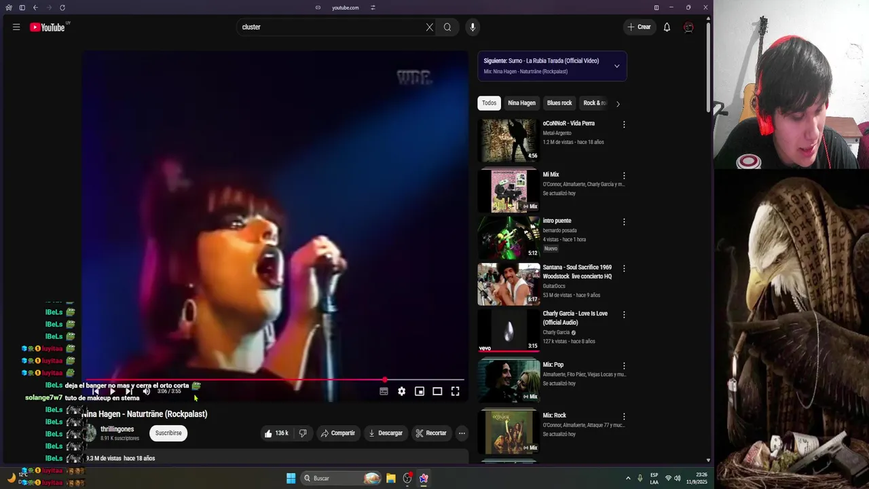The image size is (869, 489).
Task: Mute the video with speaker icon
Action: pos(146,391)
